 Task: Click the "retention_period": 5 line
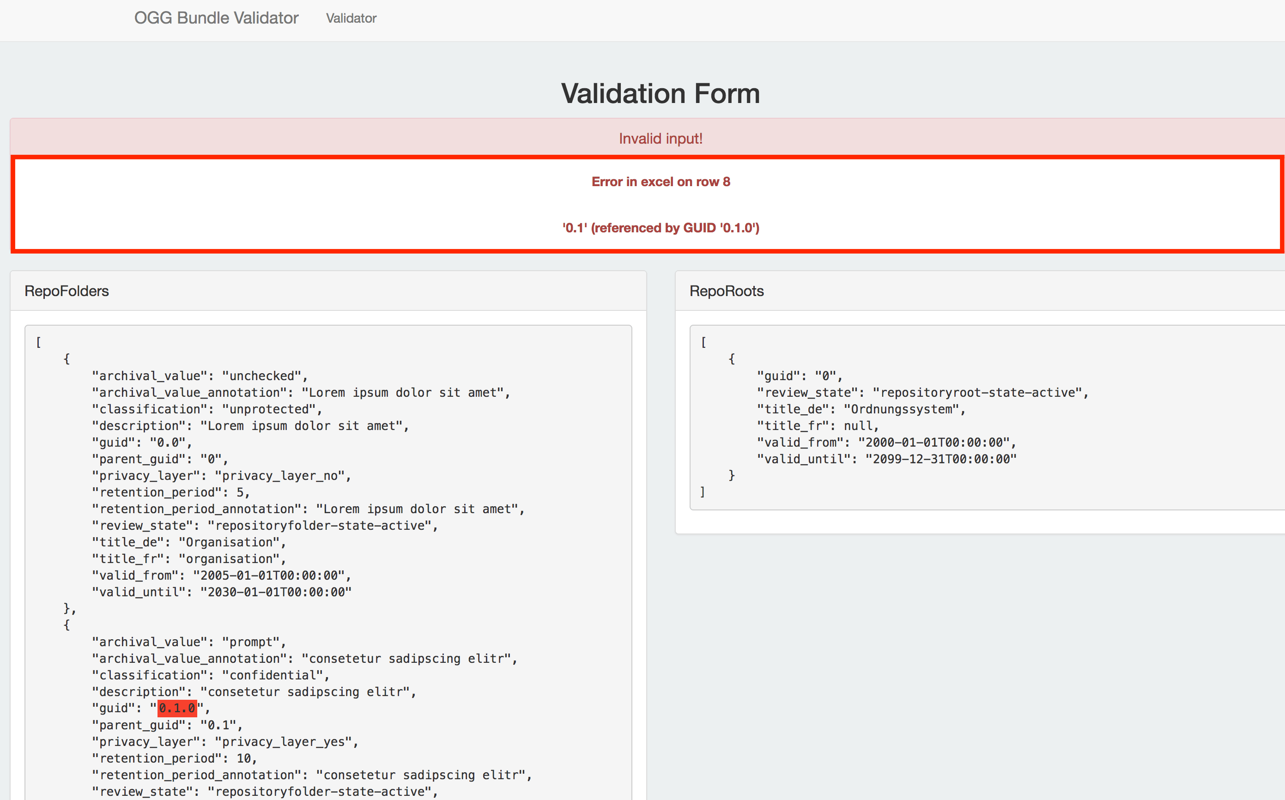(171, 492)
